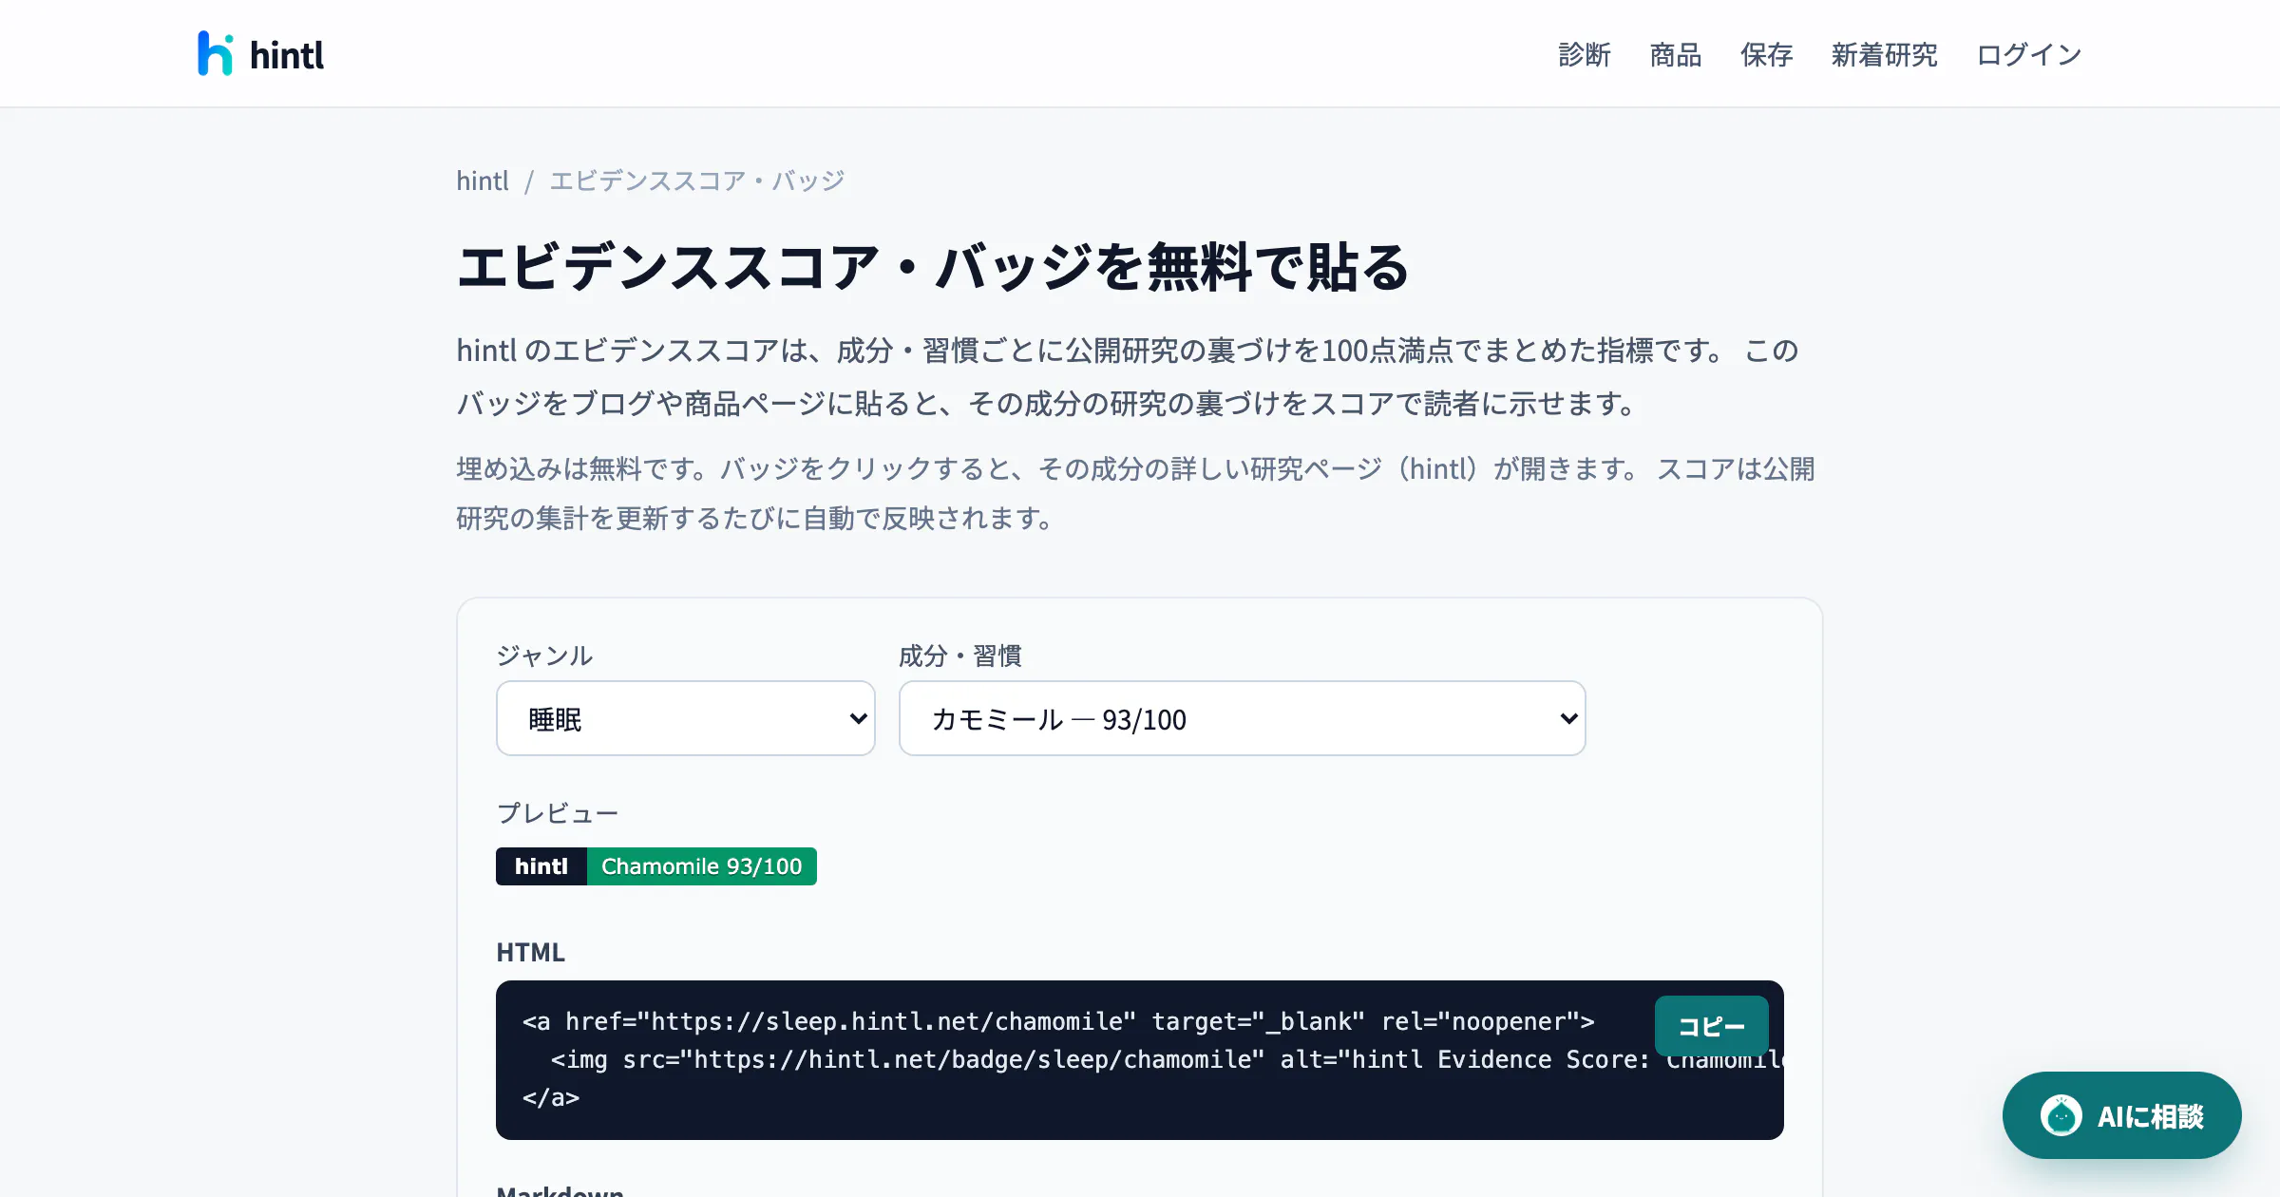Click the hintl wordmark in header
The image size is (2280, 1197).
287,55
